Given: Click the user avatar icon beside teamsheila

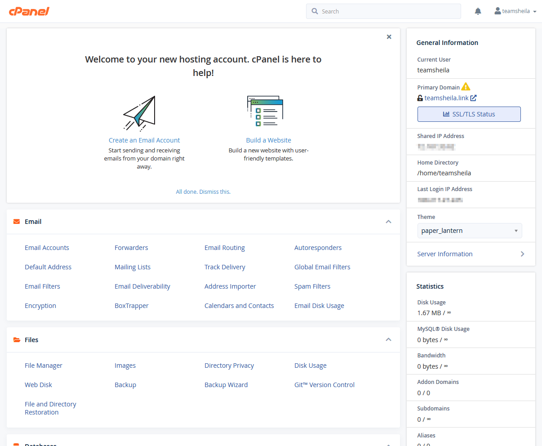Looking at the screenshot, I should (x=498, y=11).
